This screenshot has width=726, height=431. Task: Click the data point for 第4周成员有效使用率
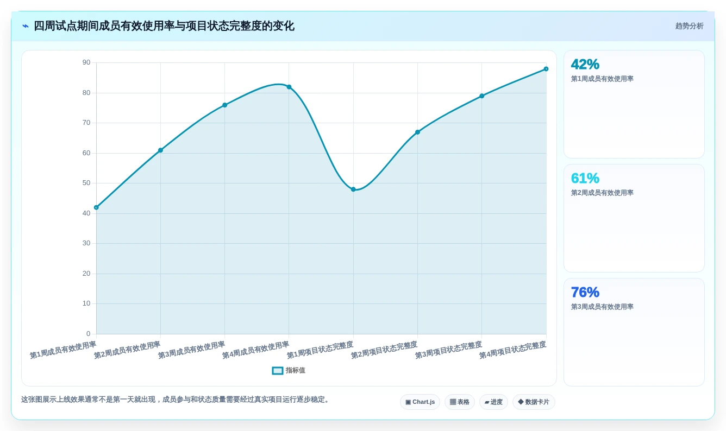point(289,87)
